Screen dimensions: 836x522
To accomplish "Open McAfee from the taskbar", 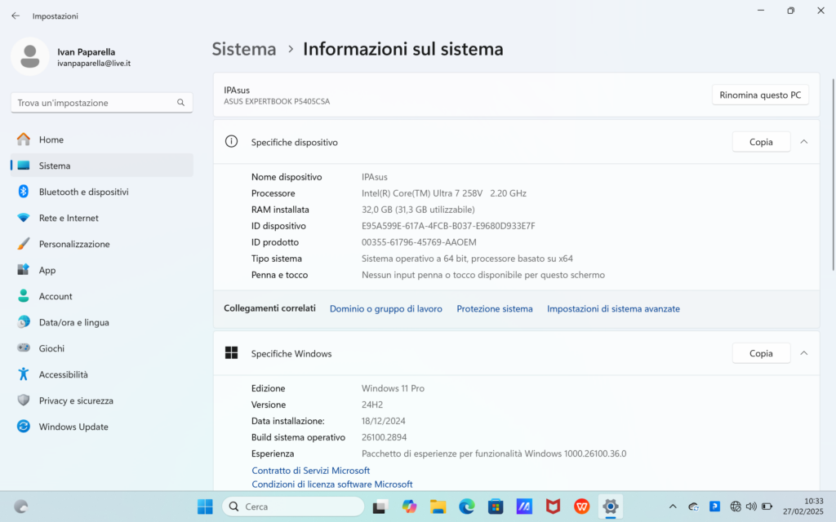I will click(x=553, y=507).
